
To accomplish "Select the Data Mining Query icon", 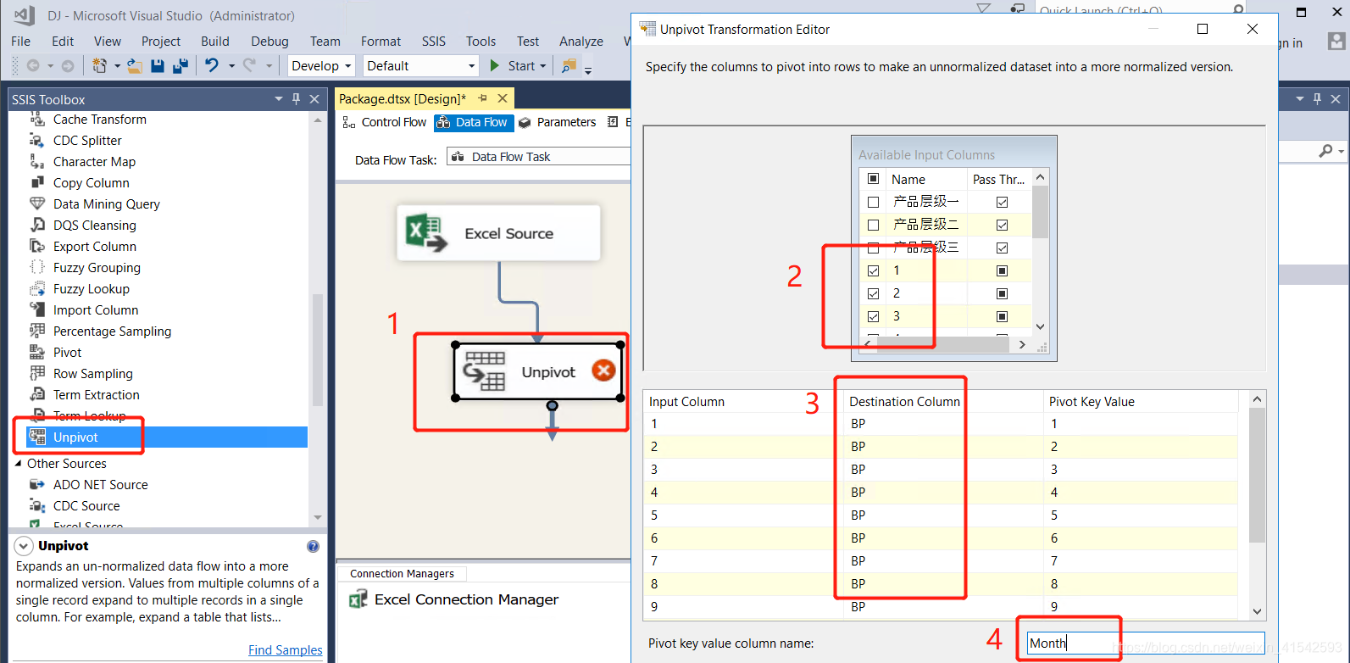I will point(37,203).
